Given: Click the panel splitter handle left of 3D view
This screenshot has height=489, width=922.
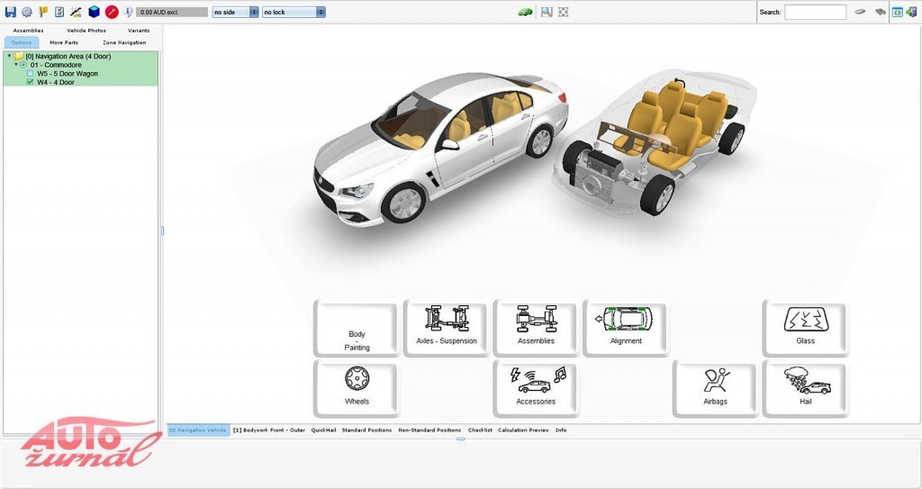Looking at the screenshot, I should 162,231.
